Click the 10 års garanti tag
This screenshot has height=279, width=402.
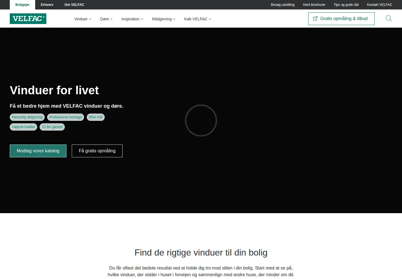click(x=52, y=127)
